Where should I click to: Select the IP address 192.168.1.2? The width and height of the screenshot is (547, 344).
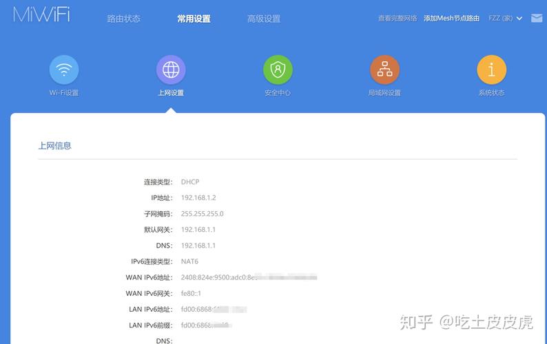coord(198,198)
